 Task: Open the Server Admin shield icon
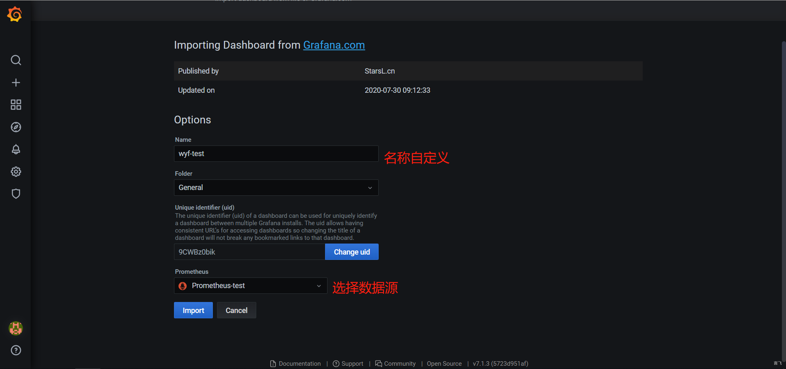[16, 194]
